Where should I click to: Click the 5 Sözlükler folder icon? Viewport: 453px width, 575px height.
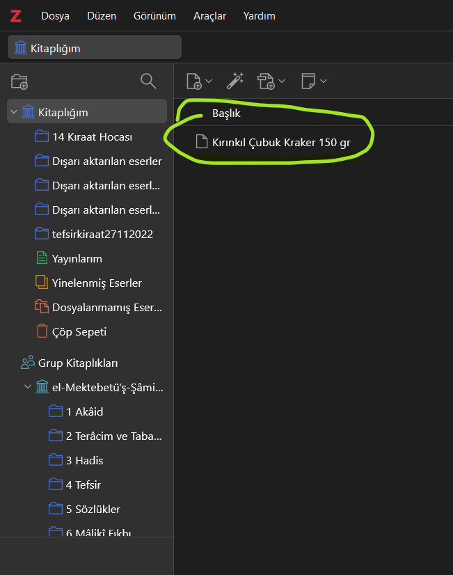56,508
